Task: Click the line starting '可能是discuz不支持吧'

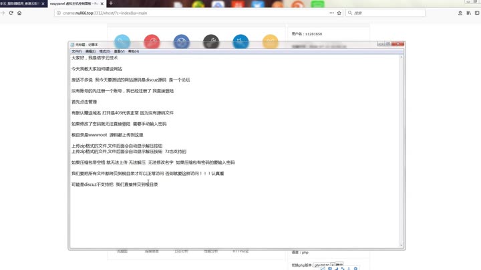Action: [x=115, y=184]
